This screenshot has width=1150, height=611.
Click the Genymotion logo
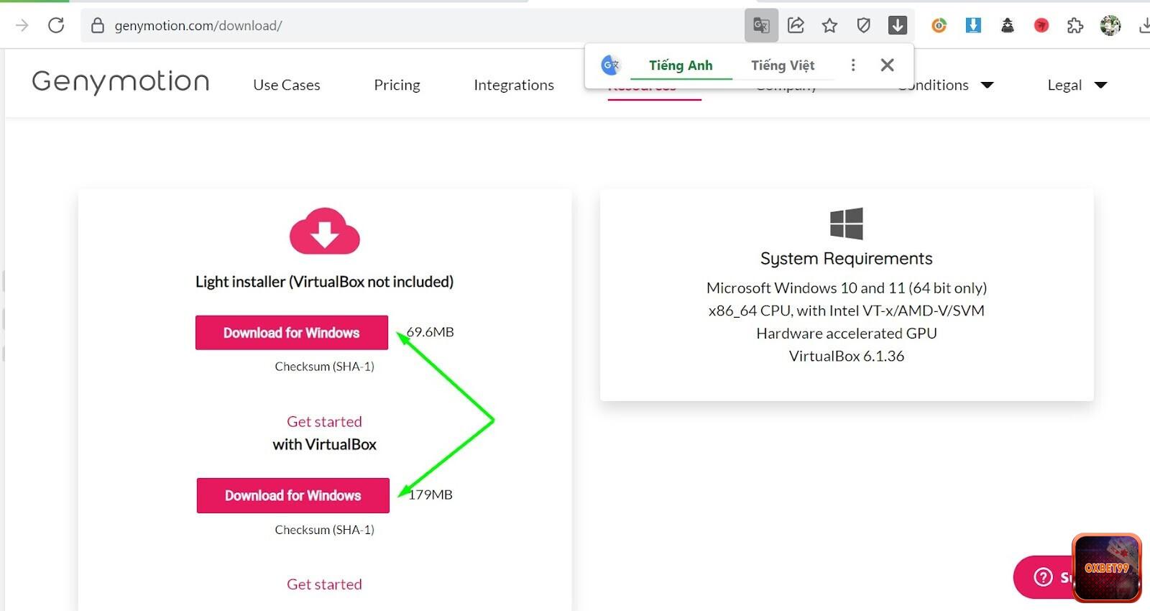tap(121, 82)
